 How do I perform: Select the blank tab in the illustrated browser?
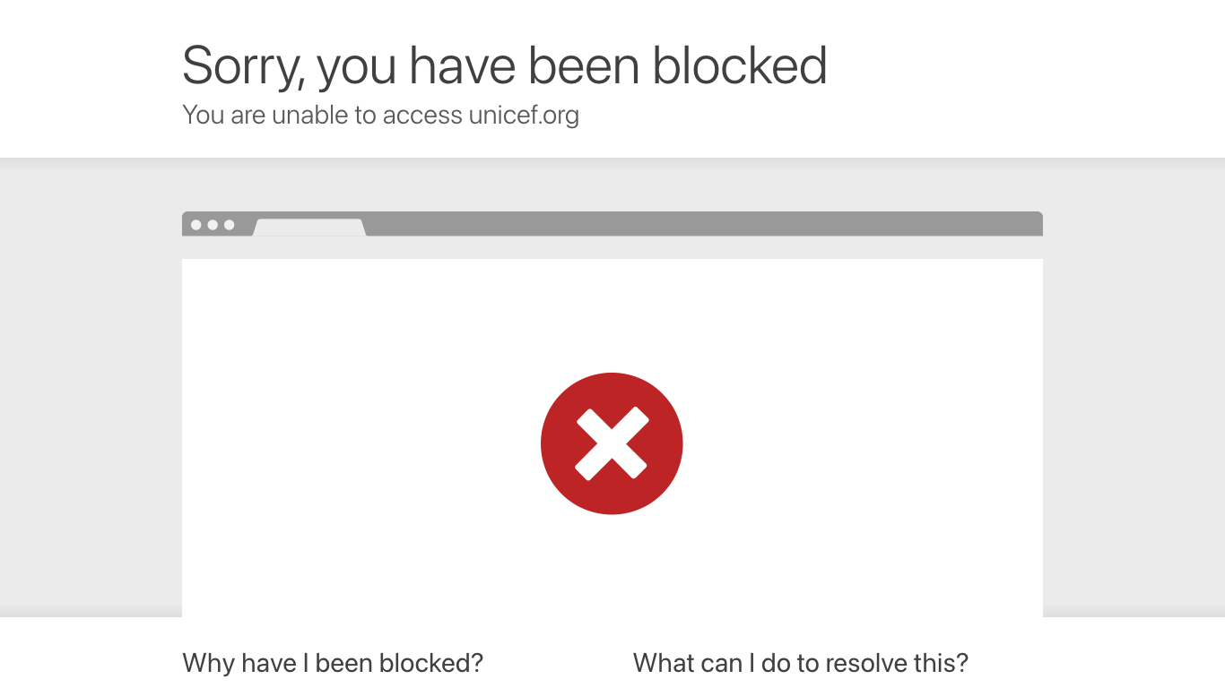click(x=309, y=228)
